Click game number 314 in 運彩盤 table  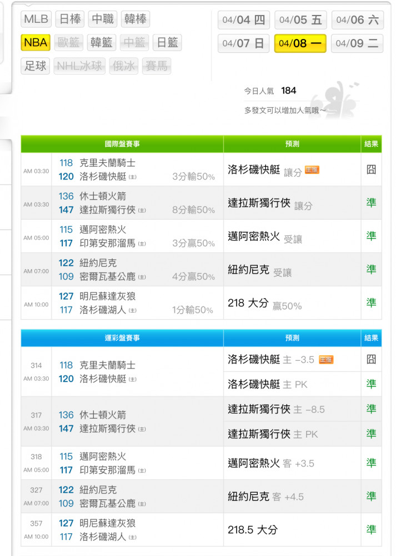(36, 365)
